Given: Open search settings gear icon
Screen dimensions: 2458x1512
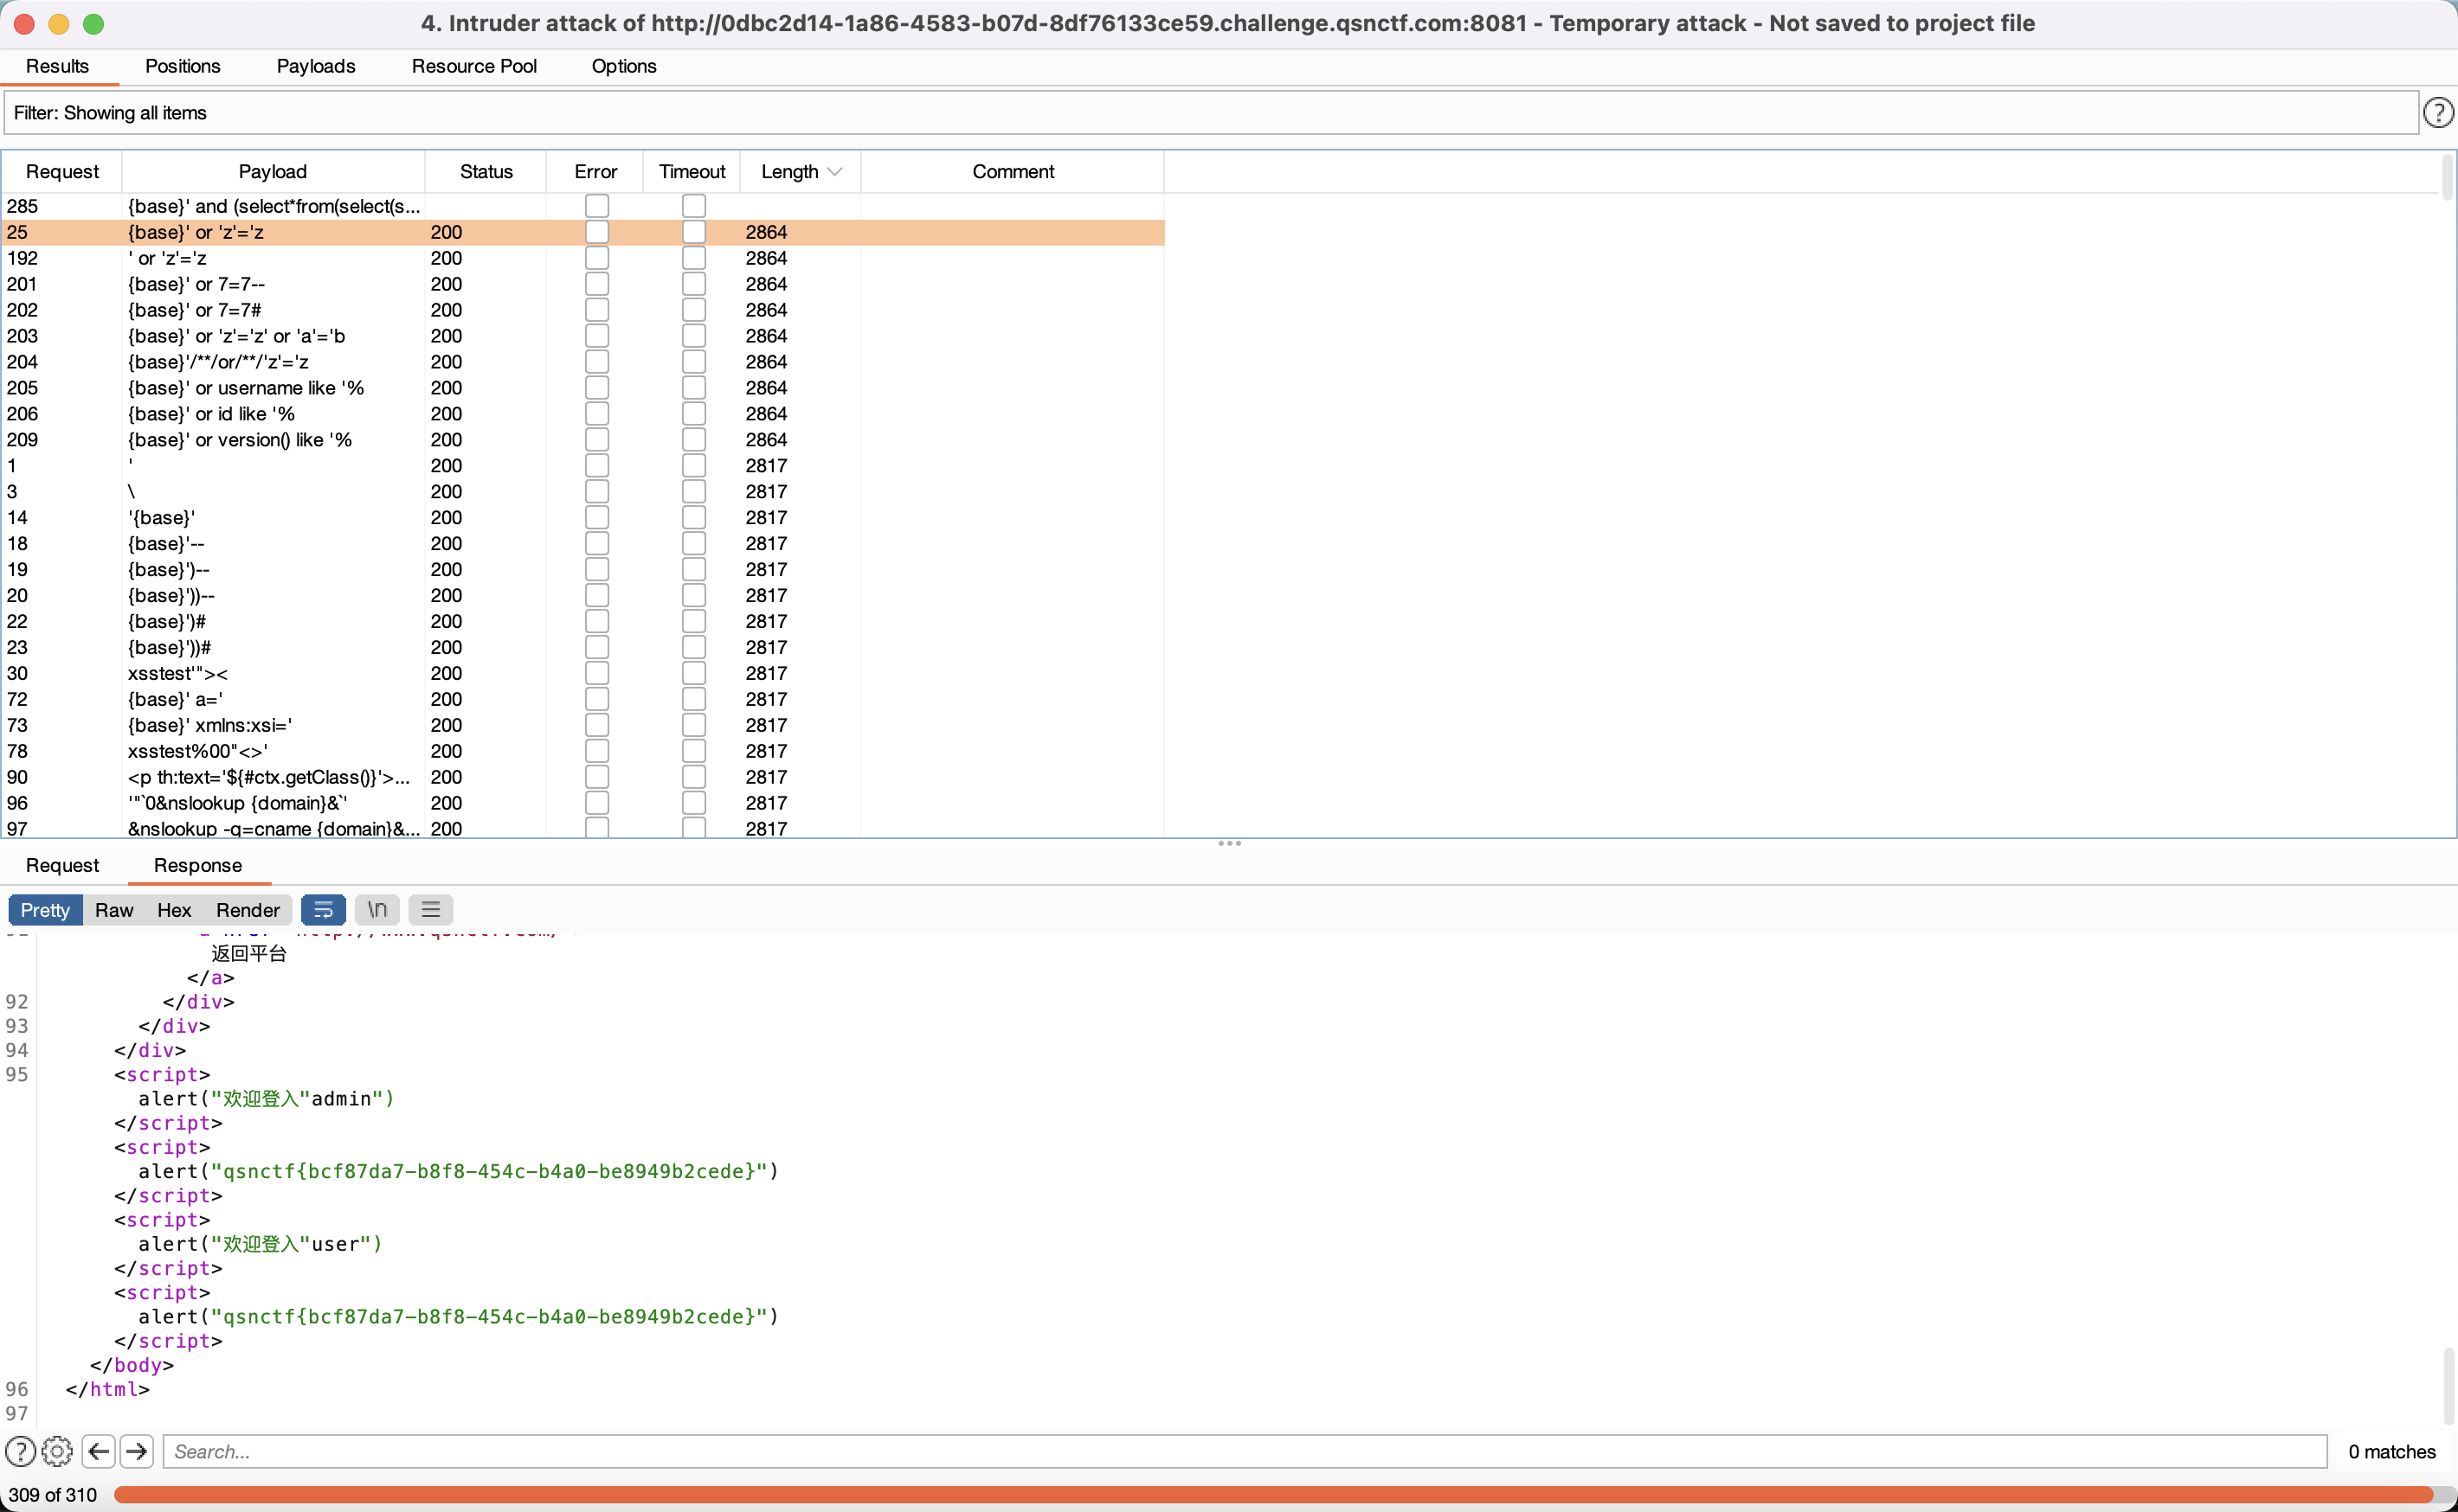Looking at the screenshot, I should 58,1451.
